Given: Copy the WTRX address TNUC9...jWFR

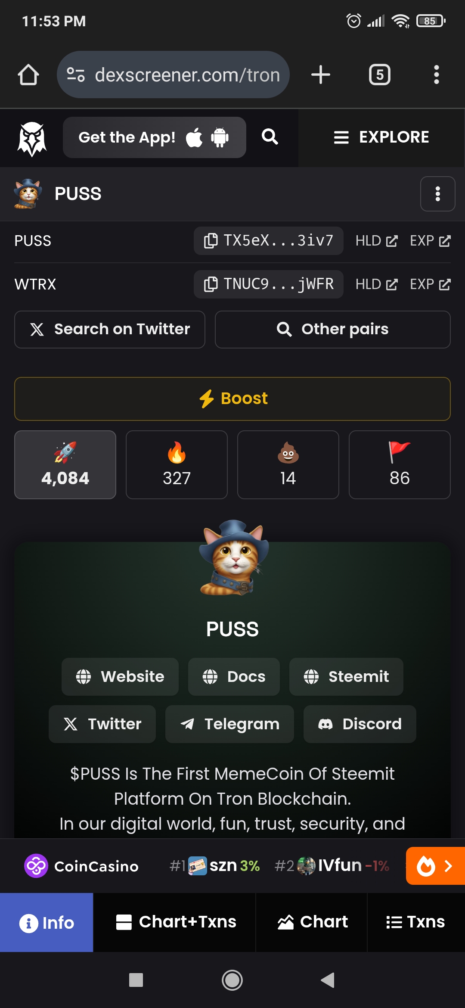Looking at the screenshot, I should pos(268,284).
